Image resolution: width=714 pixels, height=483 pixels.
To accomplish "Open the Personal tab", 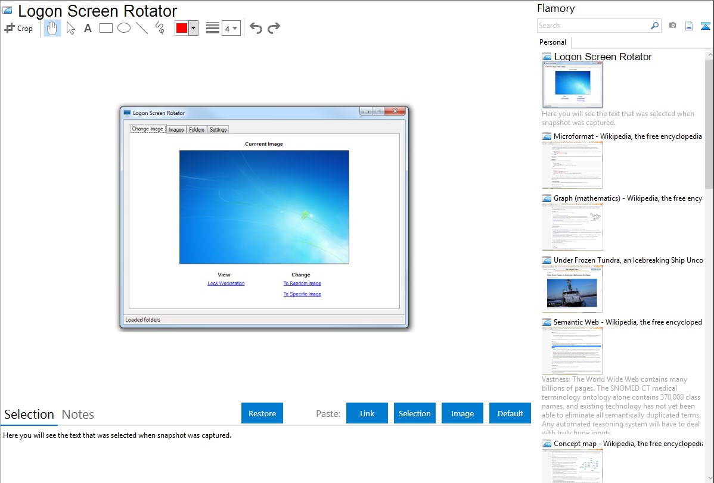I will tap(552, 42).
